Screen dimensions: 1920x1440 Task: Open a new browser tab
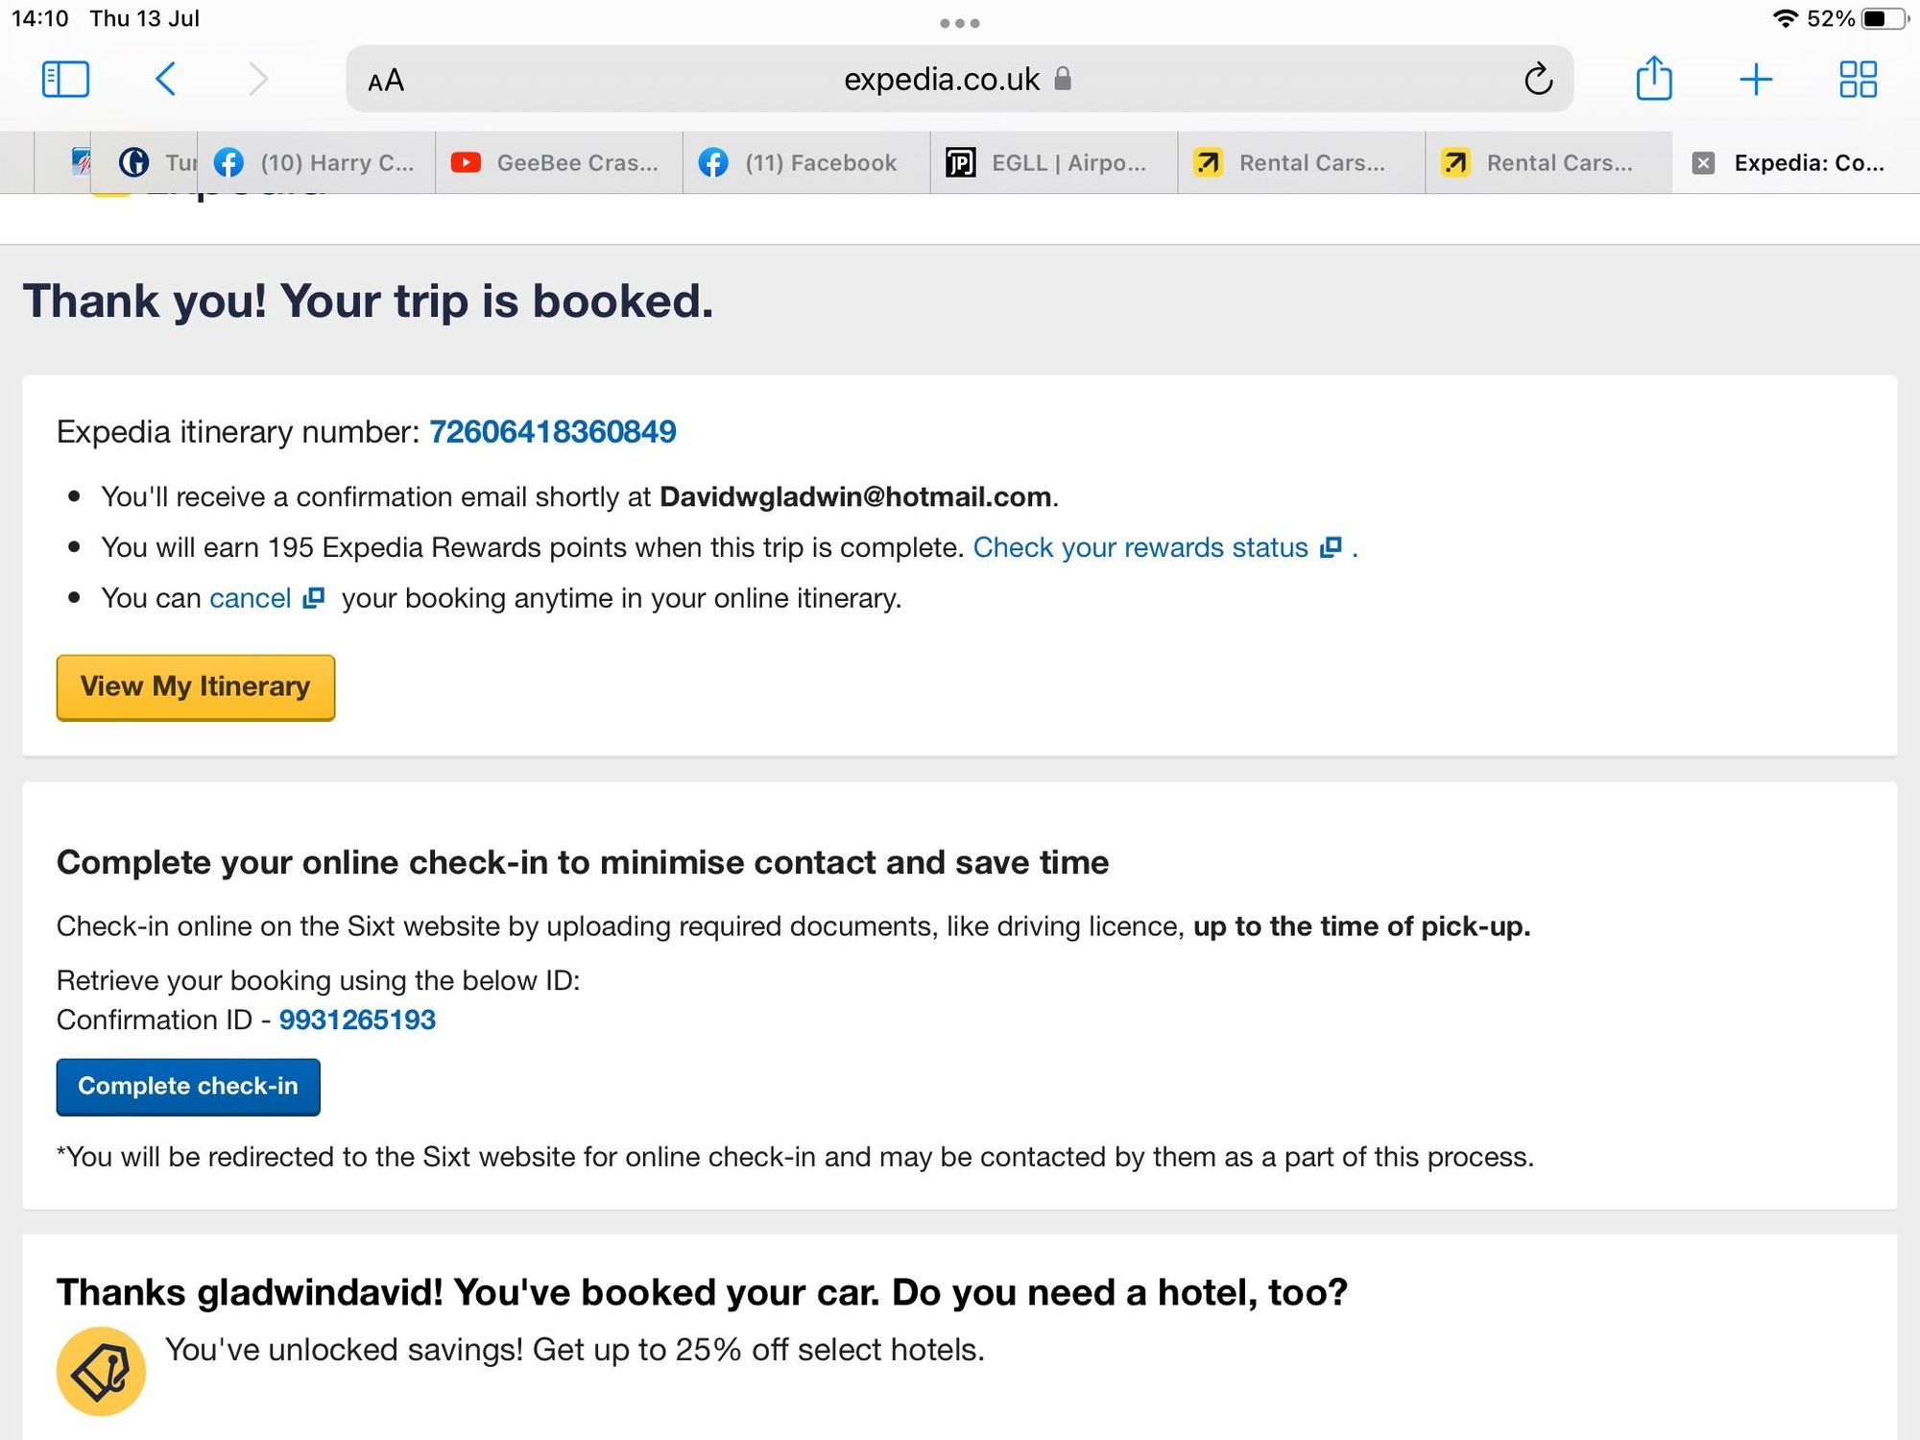point(1755,79)
